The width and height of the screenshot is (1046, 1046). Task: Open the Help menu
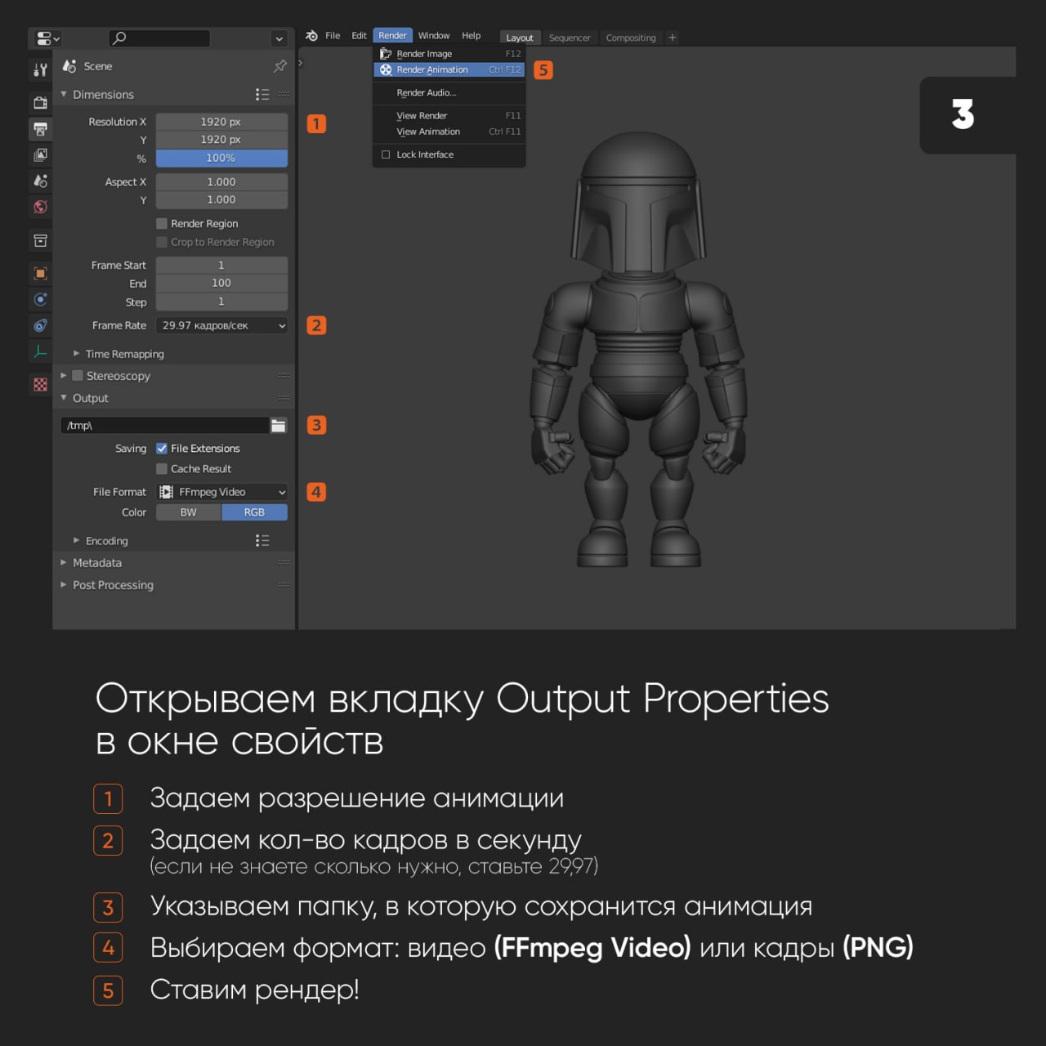[x=471, y=36]
